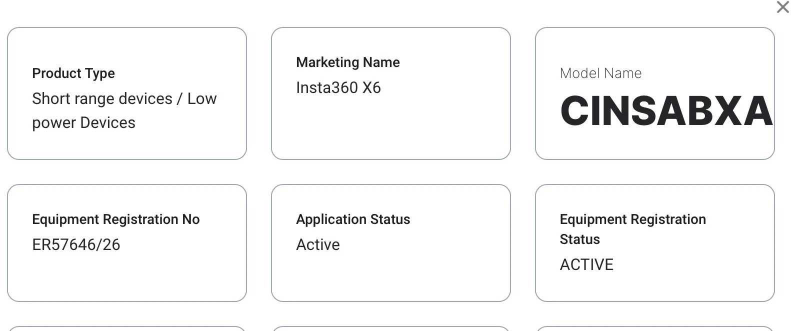Select the ACTIVE registration status value
This screenshot has width=791, height=331.
586,264
